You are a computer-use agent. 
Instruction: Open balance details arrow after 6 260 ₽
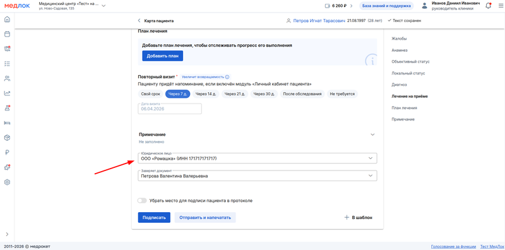click(352, 6)
